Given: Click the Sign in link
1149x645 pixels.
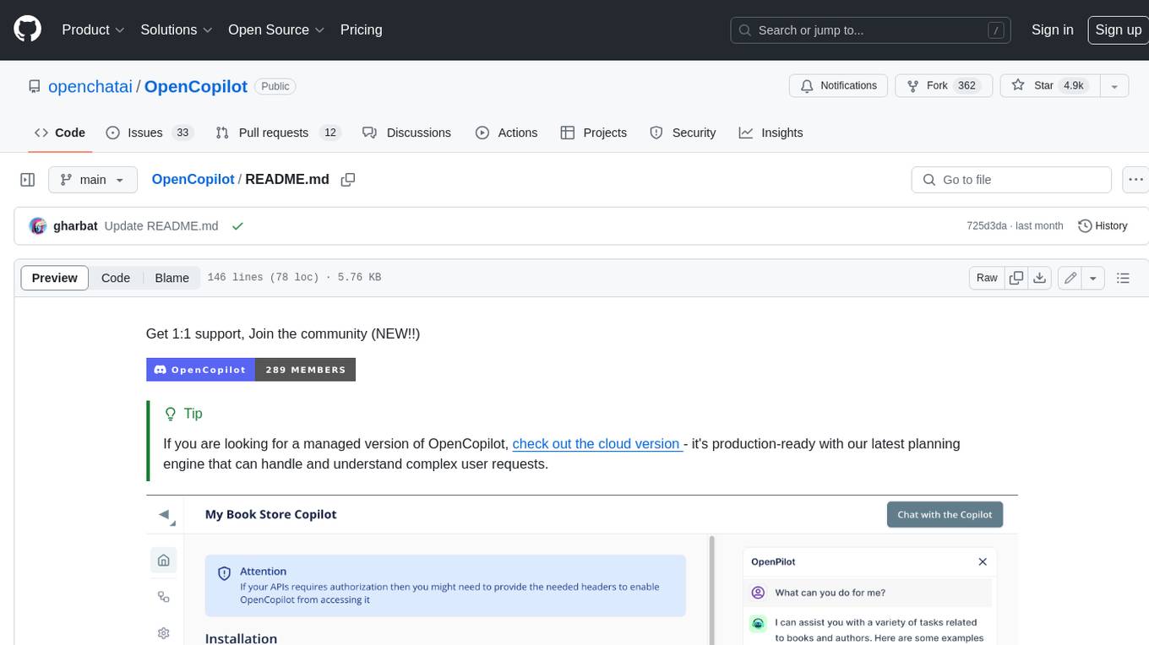Looking at the screenshot, I should [1052, 30].
